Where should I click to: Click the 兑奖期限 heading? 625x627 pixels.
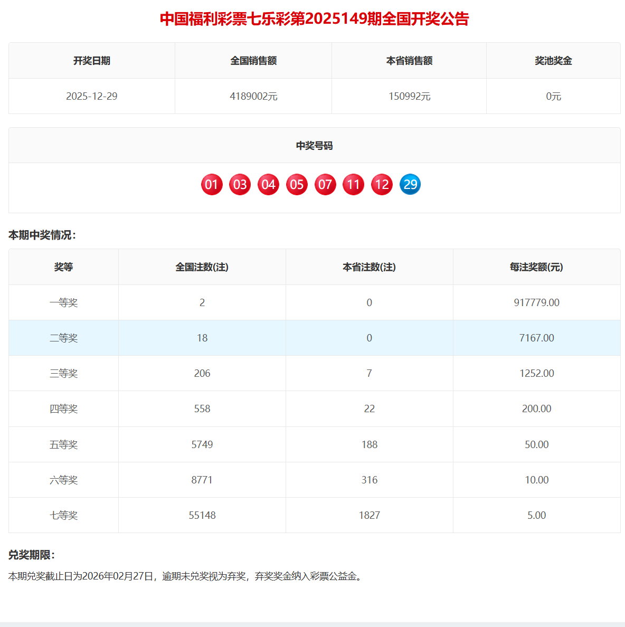(32, 555)
